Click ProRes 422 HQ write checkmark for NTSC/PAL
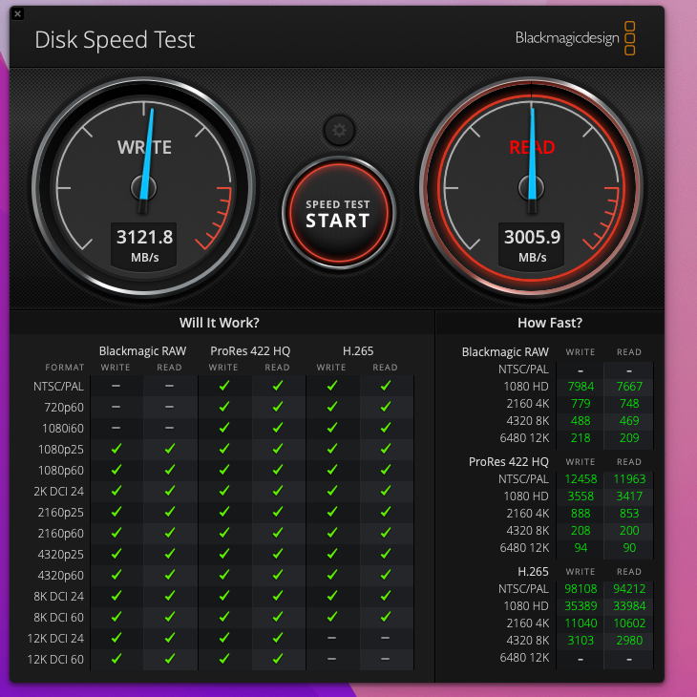Screen dimensions: 697x697 coord(224,386)
